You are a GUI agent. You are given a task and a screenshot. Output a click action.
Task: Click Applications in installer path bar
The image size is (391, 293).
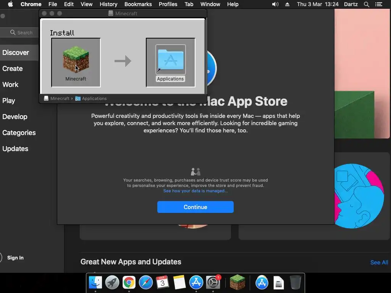[91, 98]
